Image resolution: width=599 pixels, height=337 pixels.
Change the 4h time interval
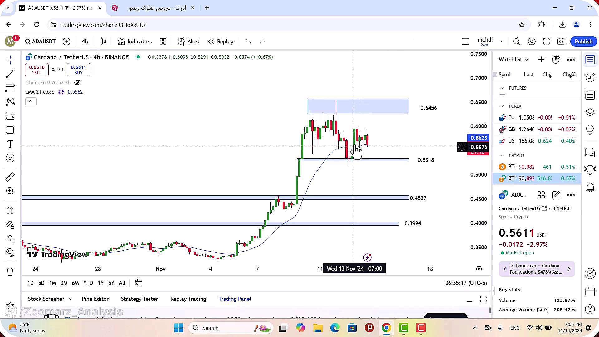point(85,42)
